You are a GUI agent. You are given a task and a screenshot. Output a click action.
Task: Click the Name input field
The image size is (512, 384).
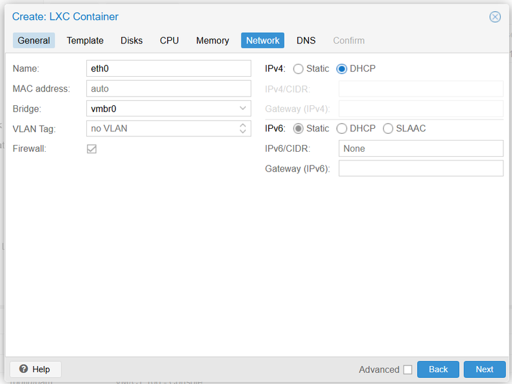click(168, 69)
